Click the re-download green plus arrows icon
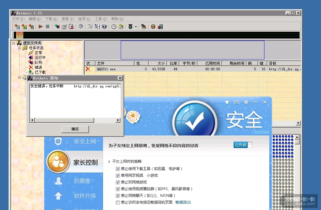The height and width of the screenshot is (210, 321). click(x=57, y=27)
